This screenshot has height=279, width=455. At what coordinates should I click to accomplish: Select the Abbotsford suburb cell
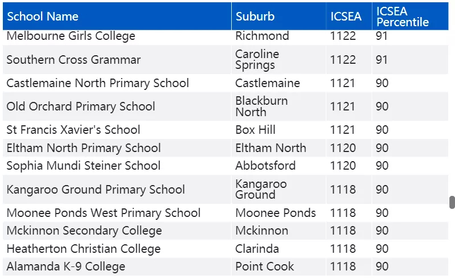(279, 166)
